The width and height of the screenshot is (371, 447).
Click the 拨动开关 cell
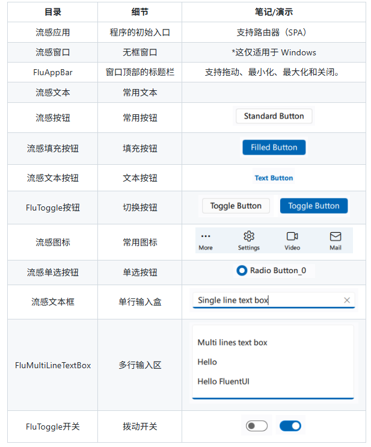140,427
